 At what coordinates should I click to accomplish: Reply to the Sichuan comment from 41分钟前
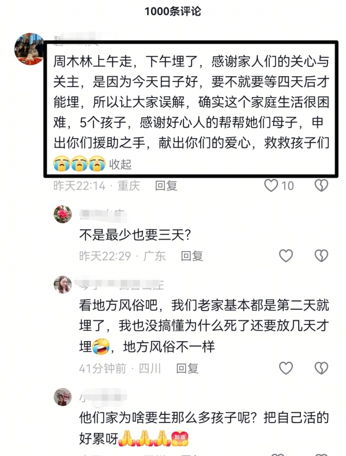[x=187, y=368]
